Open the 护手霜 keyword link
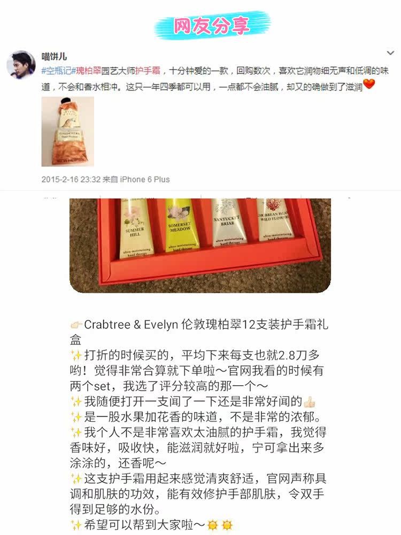The image size is (401, 535). [x=148, y=71]
